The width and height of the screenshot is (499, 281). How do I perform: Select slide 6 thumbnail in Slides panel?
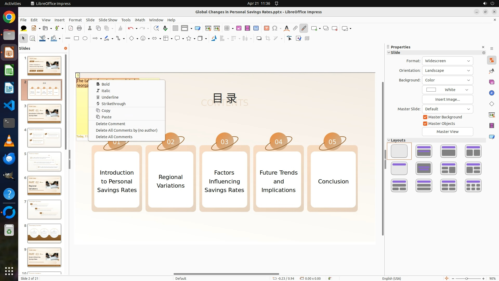pos(44,186)
